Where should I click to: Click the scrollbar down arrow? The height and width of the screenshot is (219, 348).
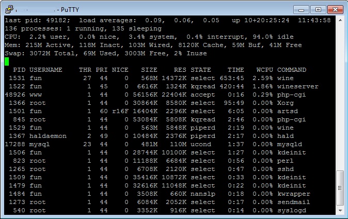[339, 210]
